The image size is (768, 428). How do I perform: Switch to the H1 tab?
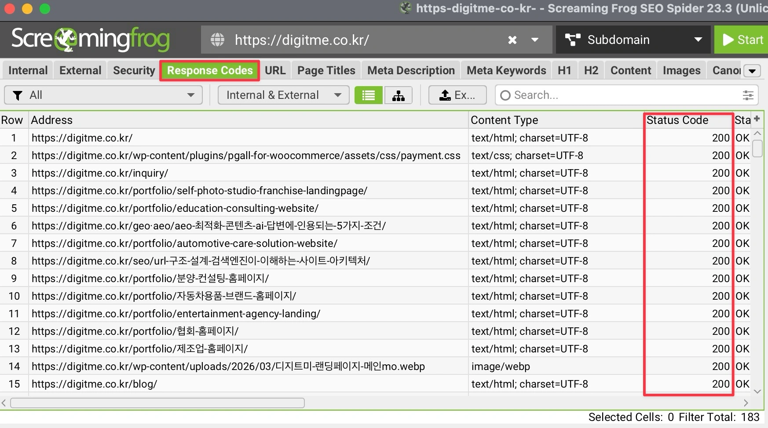click(x=564, y=70)
